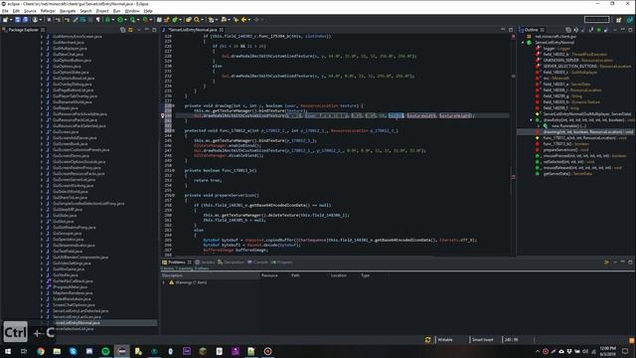Open the File menu

pyautogui.click(x=5, y=11)
